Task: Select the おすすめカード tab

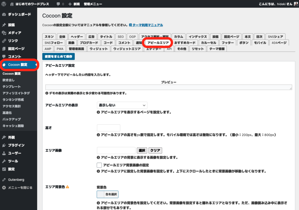Action: [x=185, y=43]
